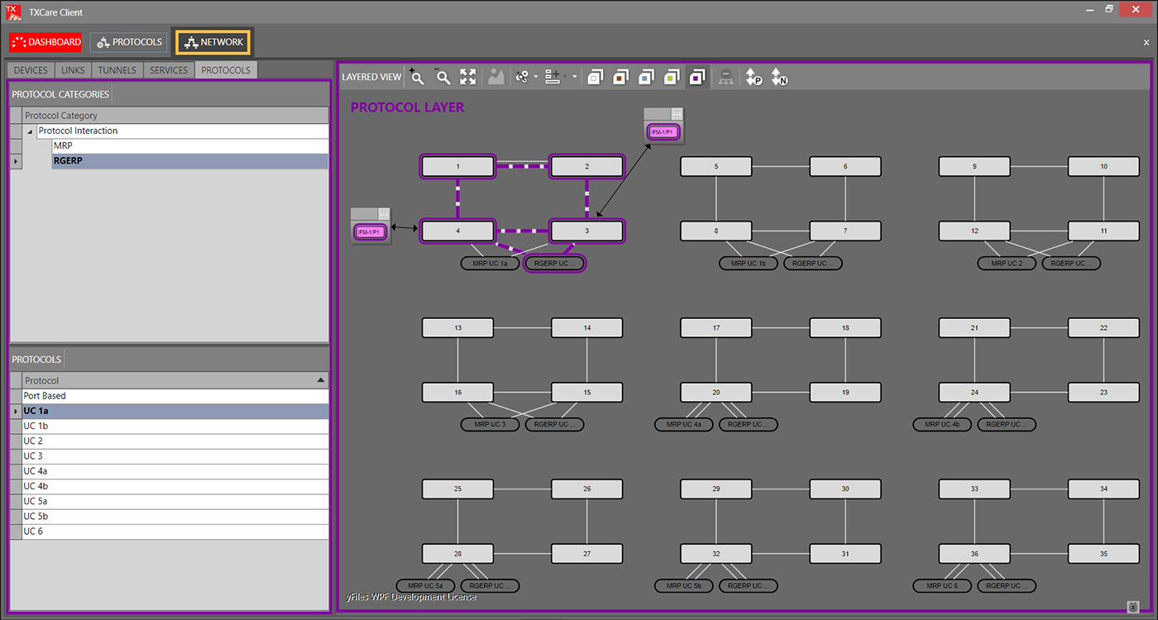The image size is (1158, 620).
Task: Expand the IFM-1/P1 node above node 2
Action: tap(677, 113)
